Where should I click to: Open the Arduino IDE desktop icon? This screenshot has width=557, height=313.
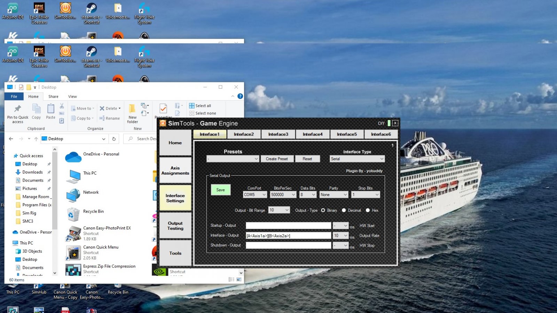click(13, 52)
